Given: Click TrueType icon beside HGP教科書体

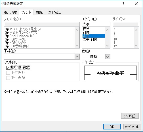Looking at the screenshot, I should point(7,46).
